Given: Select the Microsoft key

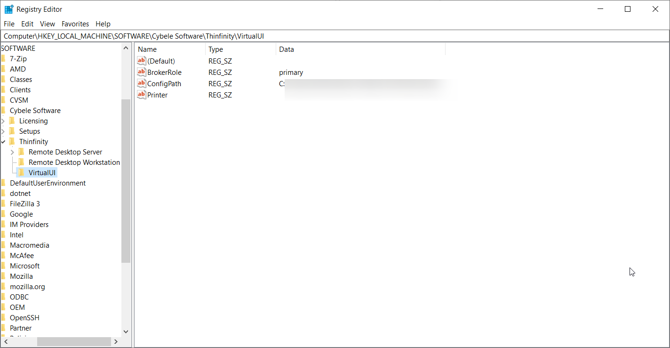Looking at the screenshot, I should pyautogui.click(x=25, y=266).
